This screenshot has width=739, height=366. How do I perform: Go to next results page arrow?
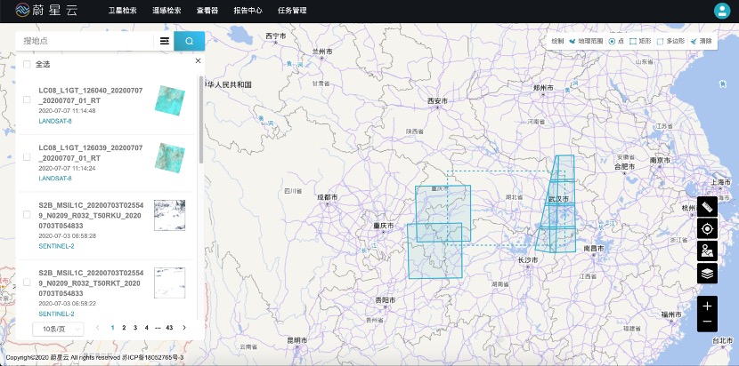(x=184, y=328)
